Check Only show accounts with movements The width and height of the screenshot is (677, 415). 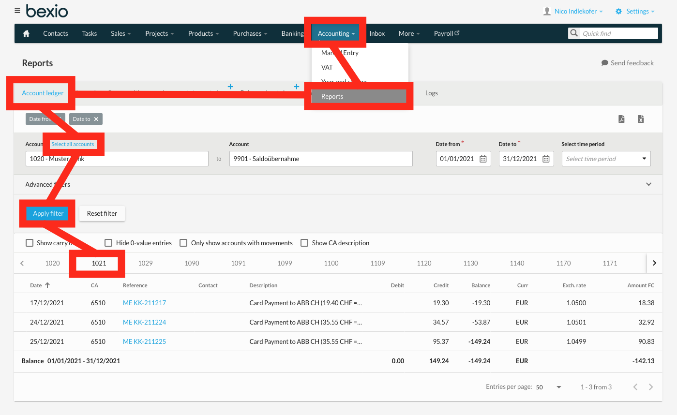coord(183,242)
